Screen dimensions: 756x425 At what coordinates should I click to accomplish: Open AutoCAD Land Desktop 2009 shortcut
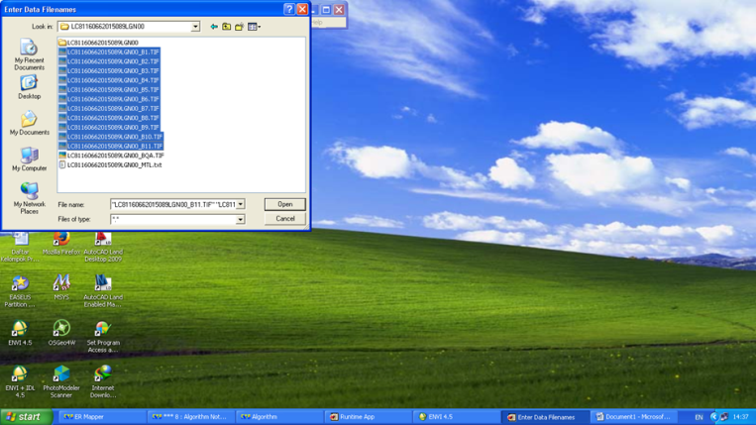pyautogui.click(x=103, y=248)
